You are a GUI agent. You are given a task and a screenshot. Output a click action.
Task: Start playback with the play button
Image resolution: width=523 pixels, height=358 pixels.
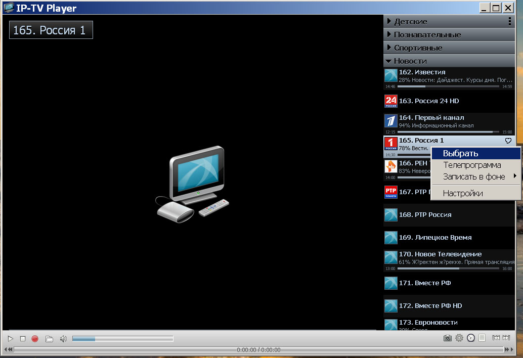(10, 339)
